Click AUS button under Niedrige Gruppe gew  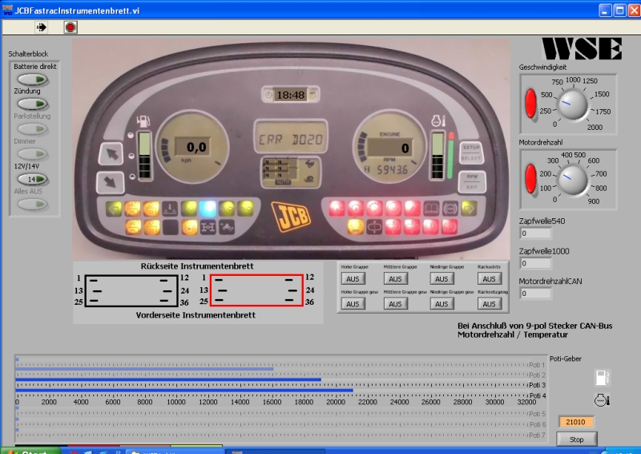click(442, 304)
